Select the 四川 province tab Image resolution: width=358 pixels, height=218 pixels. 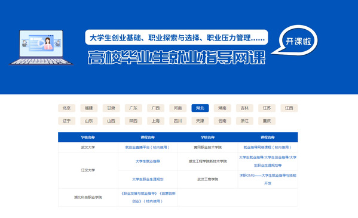point(178,121)
